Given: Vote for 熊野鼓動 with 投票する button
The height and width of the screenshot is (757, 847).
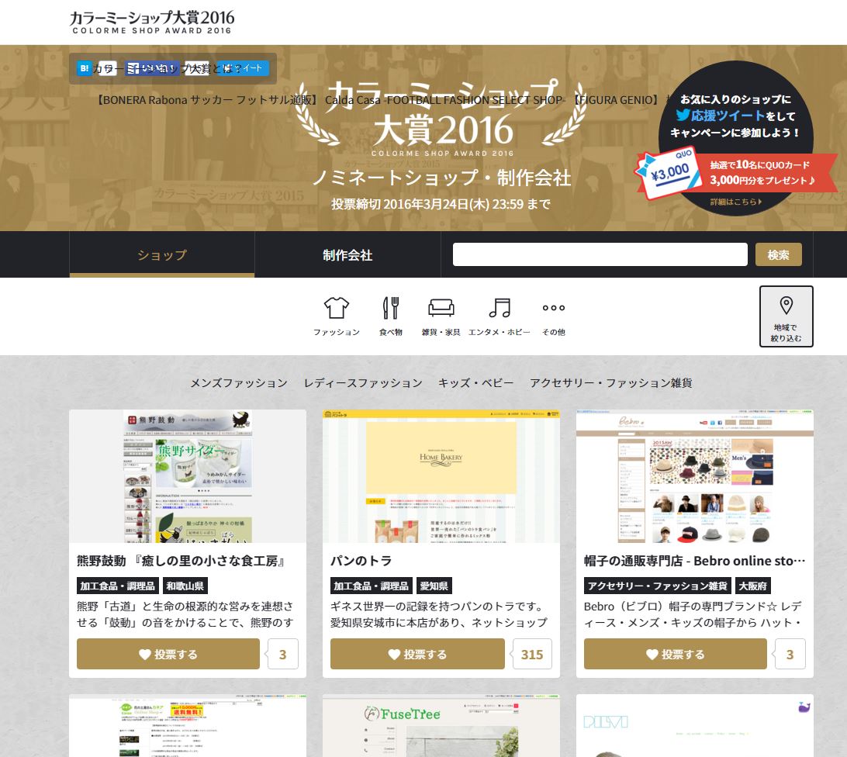Looking at the screenshot, I should pyautogui.click(x=168, y=654).
